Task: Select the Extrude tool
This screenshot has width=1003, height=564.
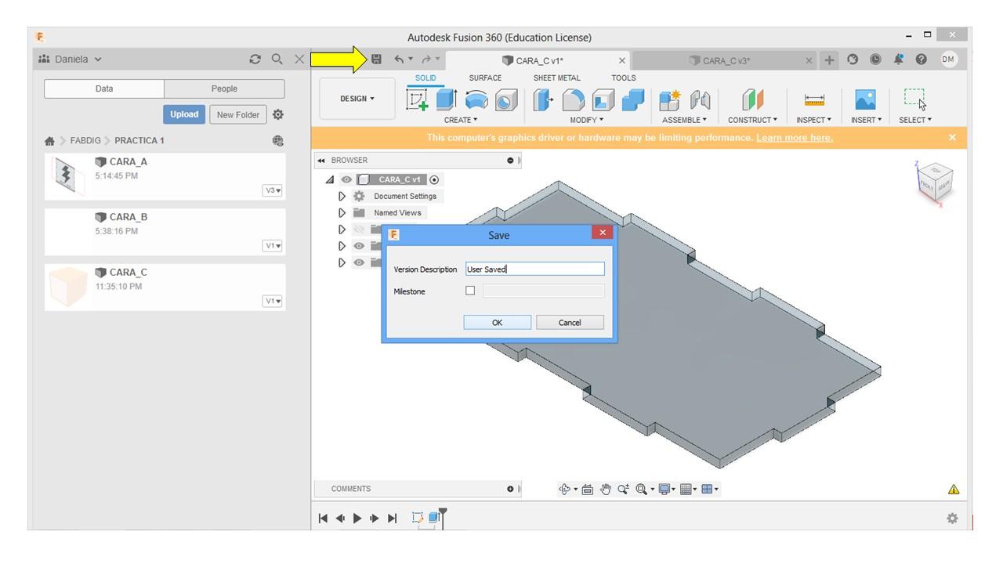Action: (446, 99)
